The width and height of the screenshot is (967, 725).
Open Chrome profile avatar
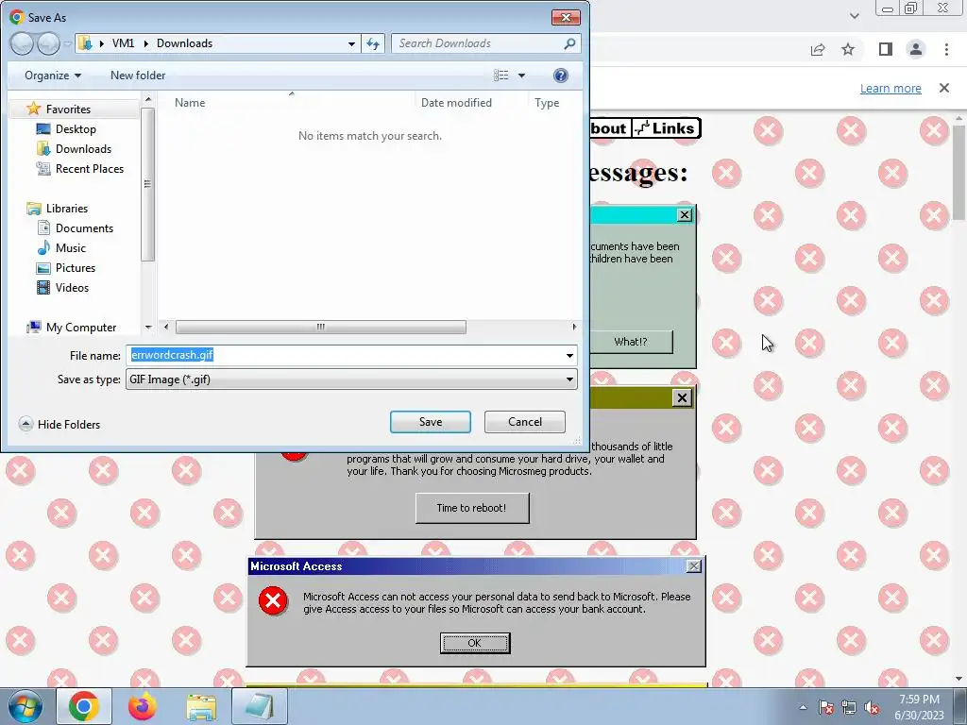[x=916, y=49]
